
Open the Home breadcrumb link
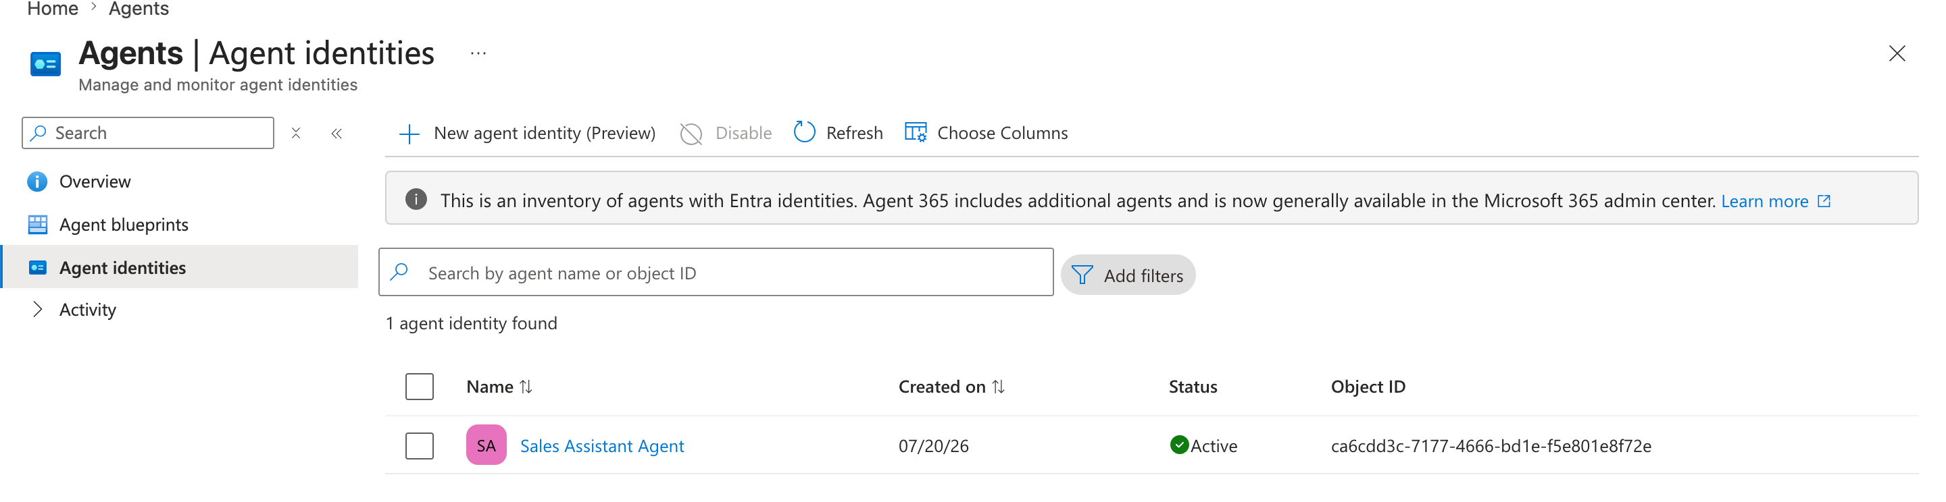click(x=53, y=9)
